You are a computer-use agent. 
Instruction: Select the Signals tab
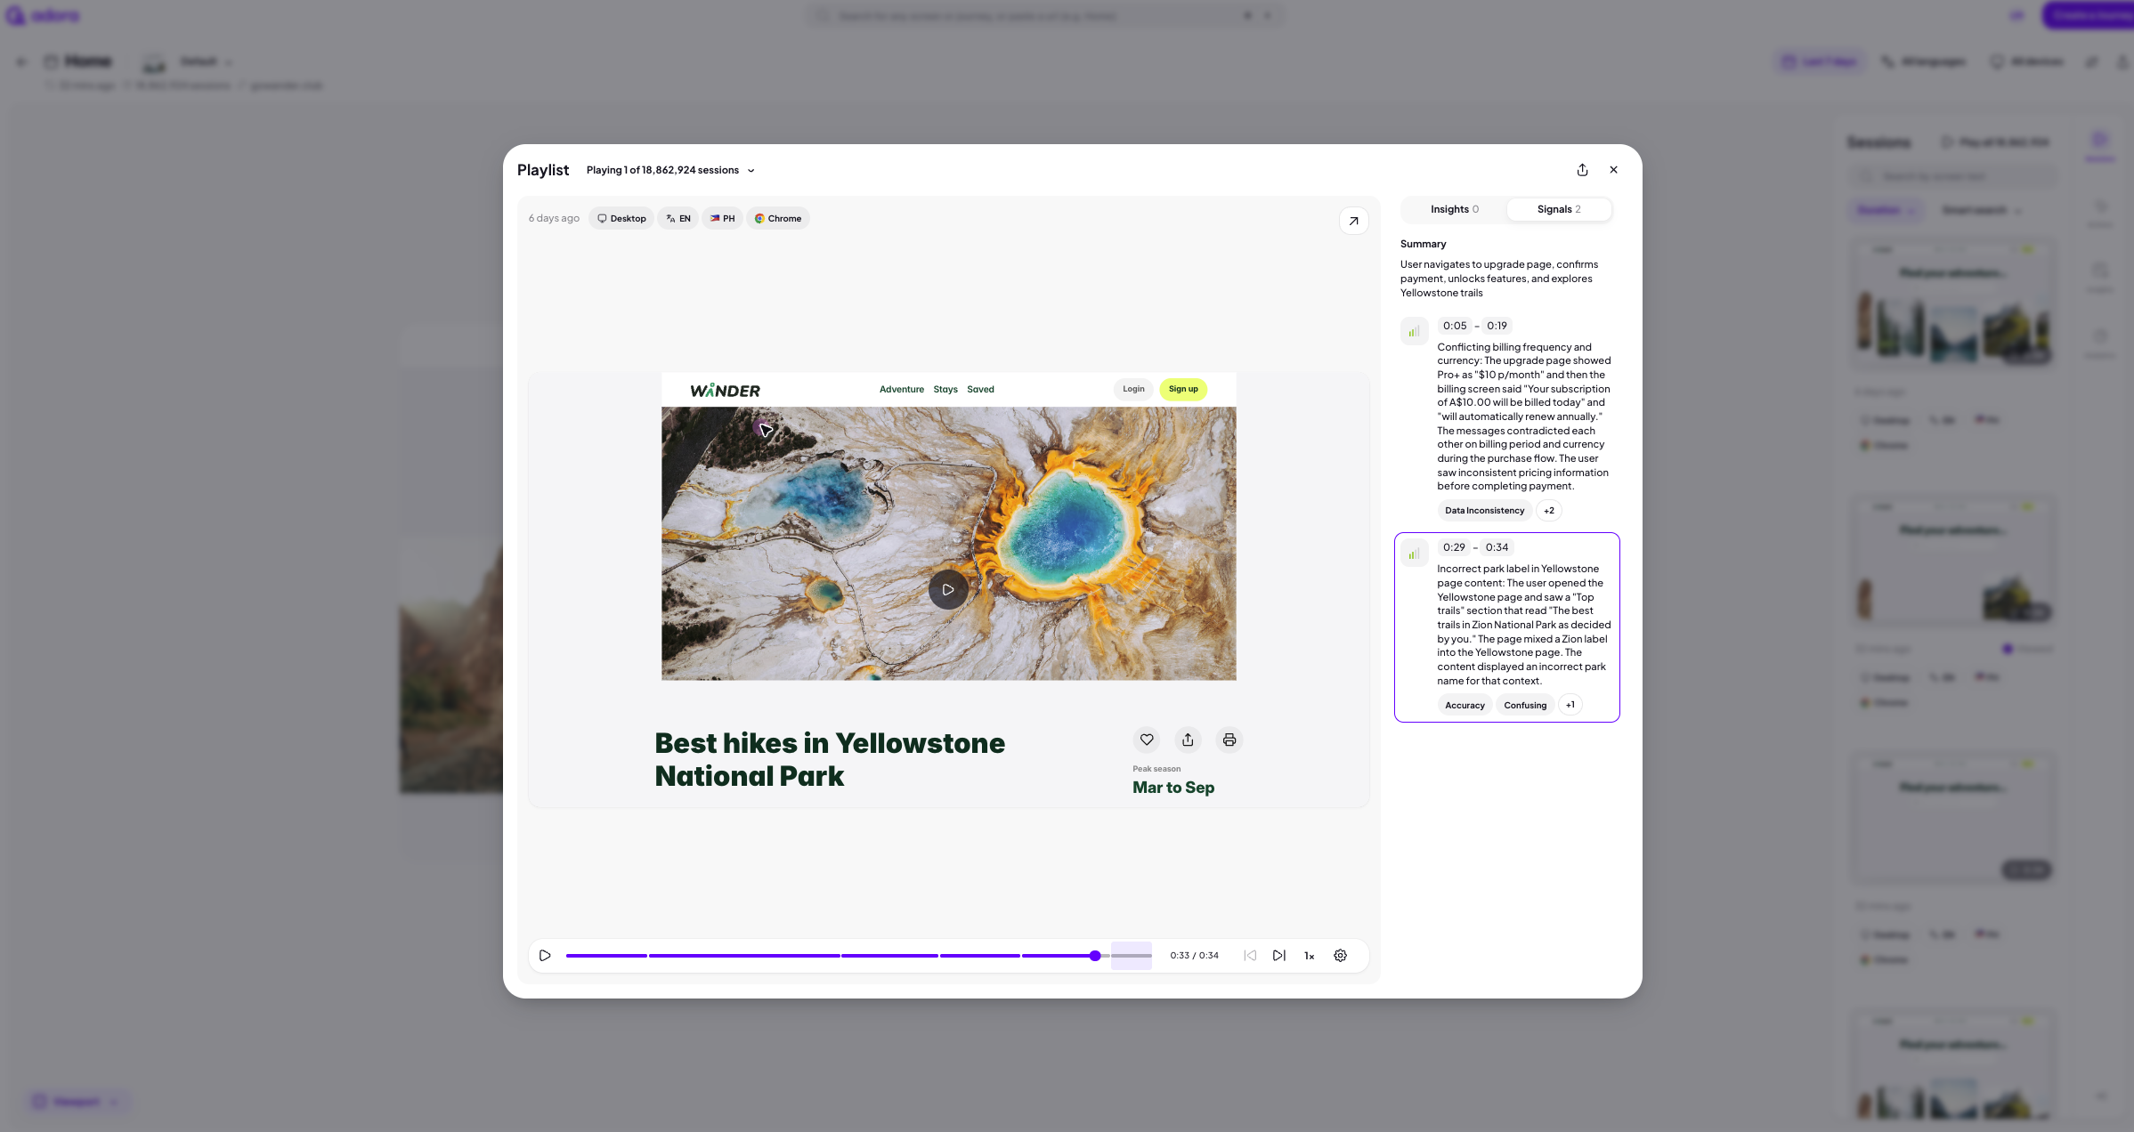[1558, 209]
